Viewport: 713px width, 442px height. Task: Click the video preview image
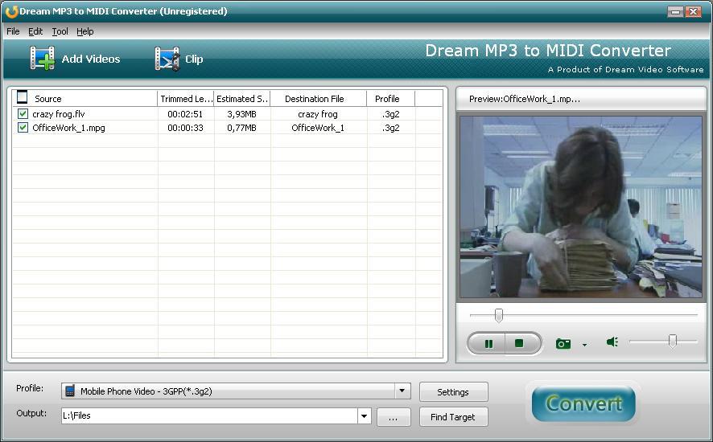click(581, 207)
